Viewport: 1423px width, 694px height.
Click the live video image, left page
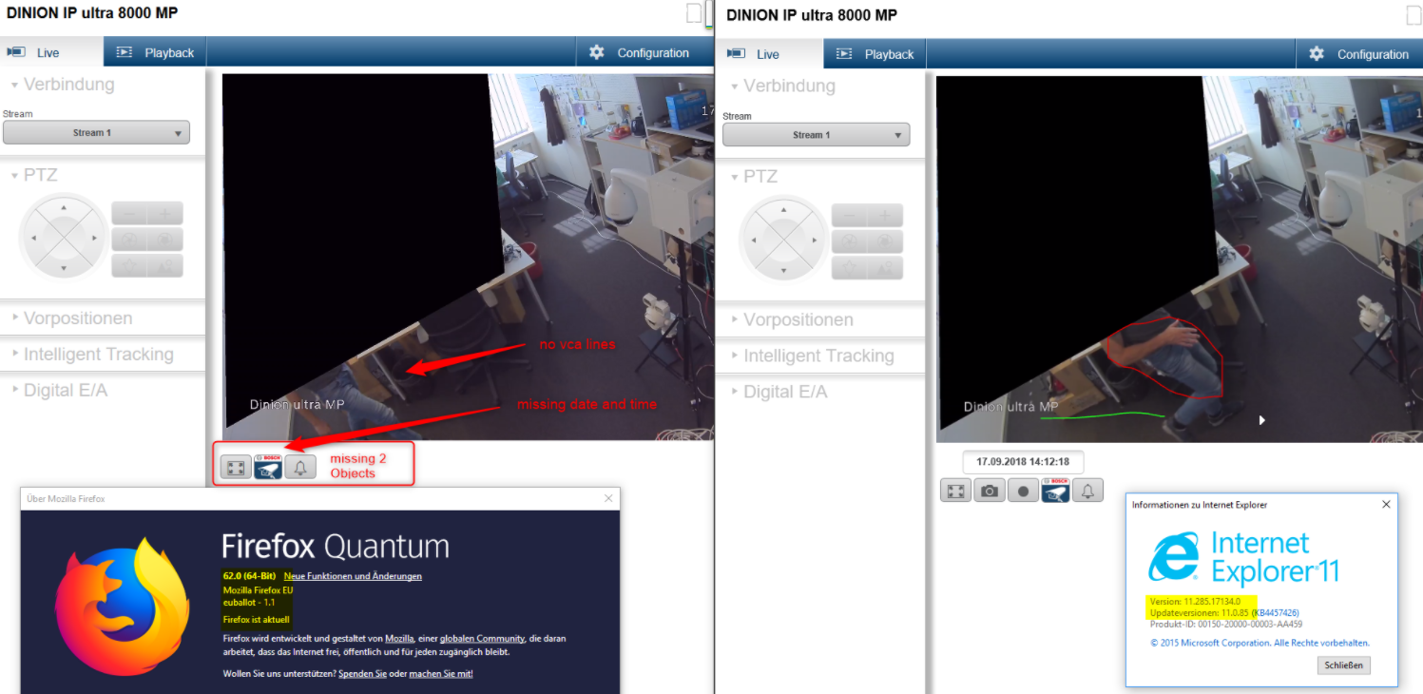point(468,257)
